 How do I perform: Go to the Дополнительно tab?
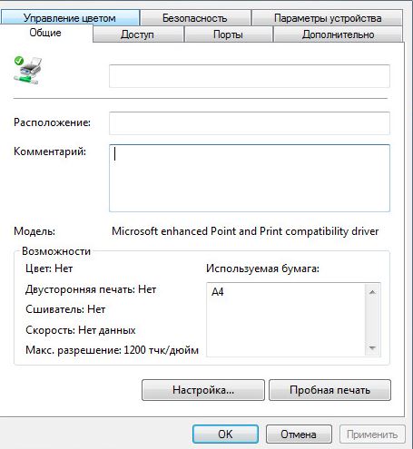point(338,34)
